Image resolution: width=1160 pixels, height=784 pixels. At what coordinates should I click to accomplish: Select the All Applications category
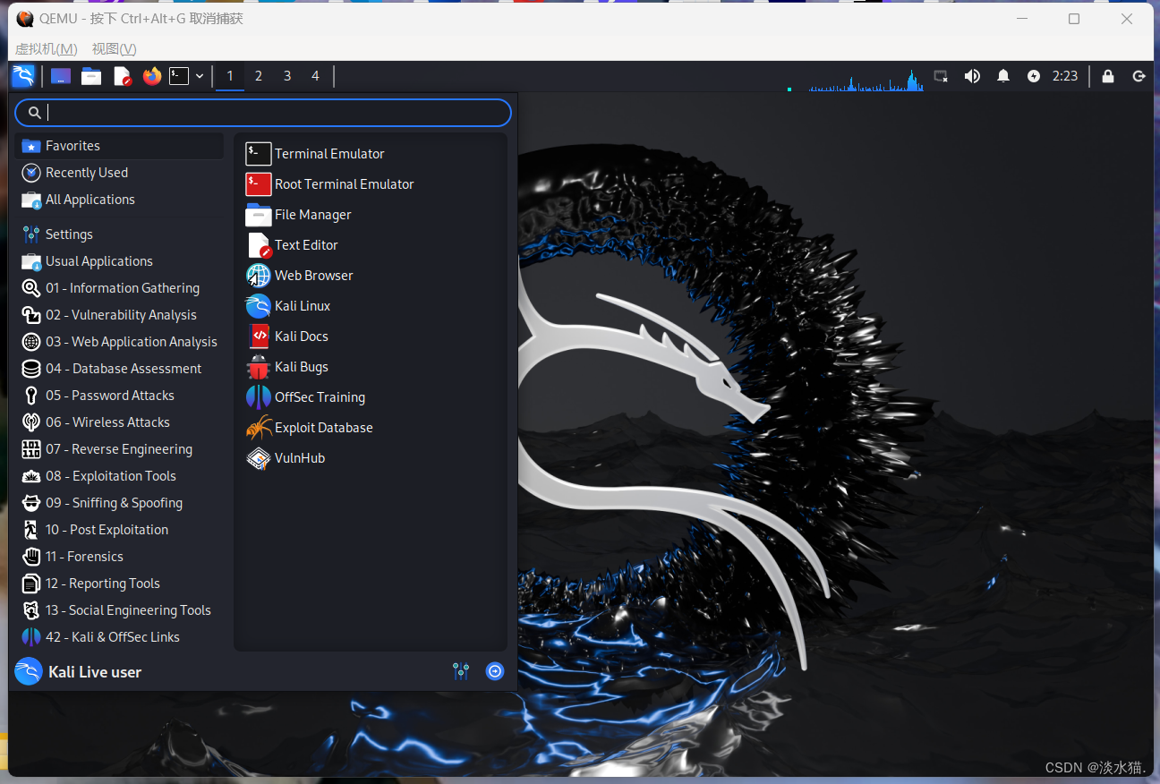(x=119, y=200)
